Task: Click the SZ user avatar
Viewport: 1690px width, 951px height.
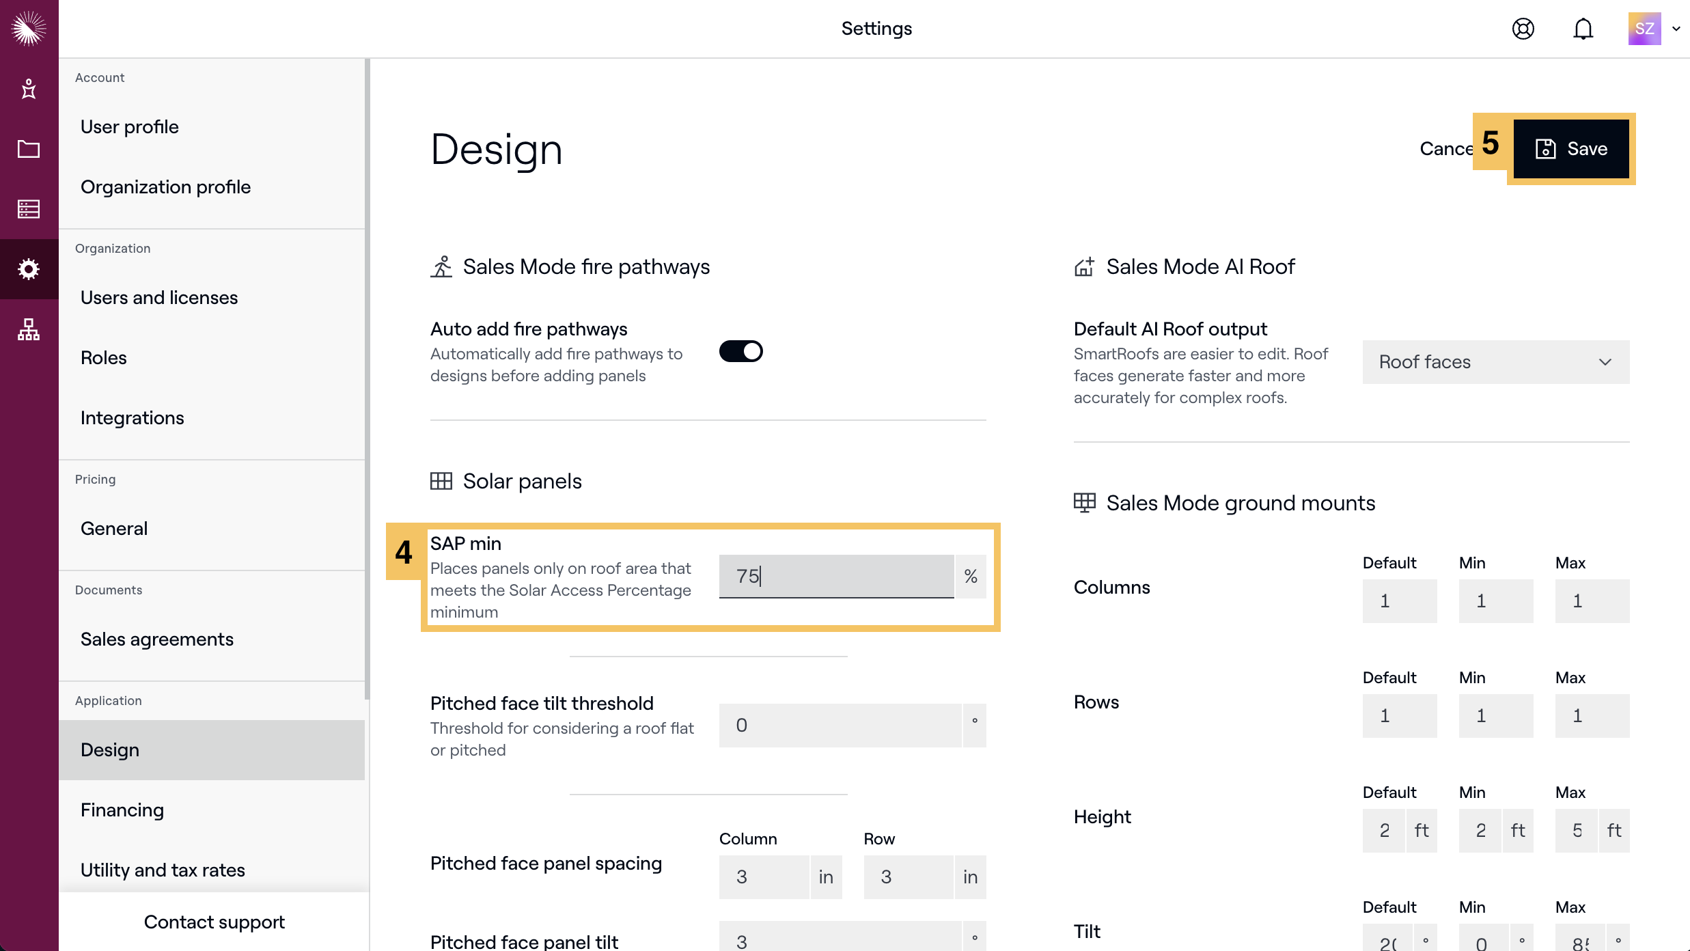Action: click(1644, 29)
